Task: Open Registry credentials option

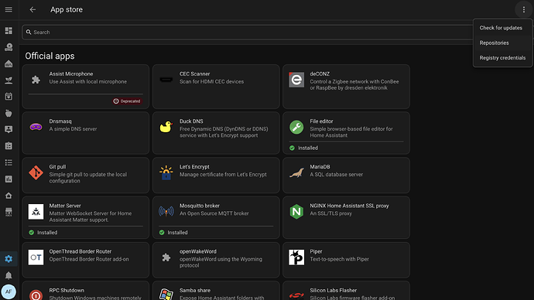Action: click(502, 58)
